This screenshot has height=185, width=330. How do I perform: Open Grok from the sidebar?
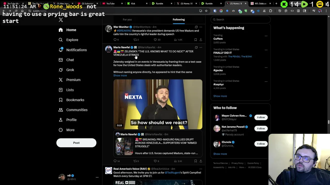click(66, 70)
